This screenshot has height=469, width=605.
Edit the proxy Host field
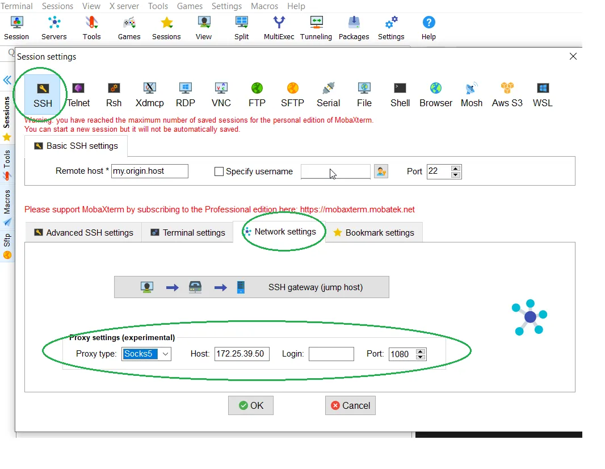pos(242,354)
